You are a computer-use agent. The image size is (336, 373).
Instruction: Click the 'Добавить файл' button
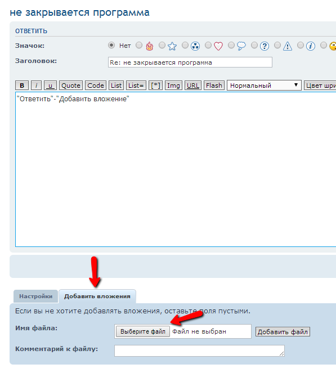(283, 331)
